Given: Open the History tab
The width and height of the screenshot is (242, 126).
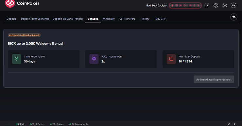Looking at the screenshot, I should click(145, 19).
